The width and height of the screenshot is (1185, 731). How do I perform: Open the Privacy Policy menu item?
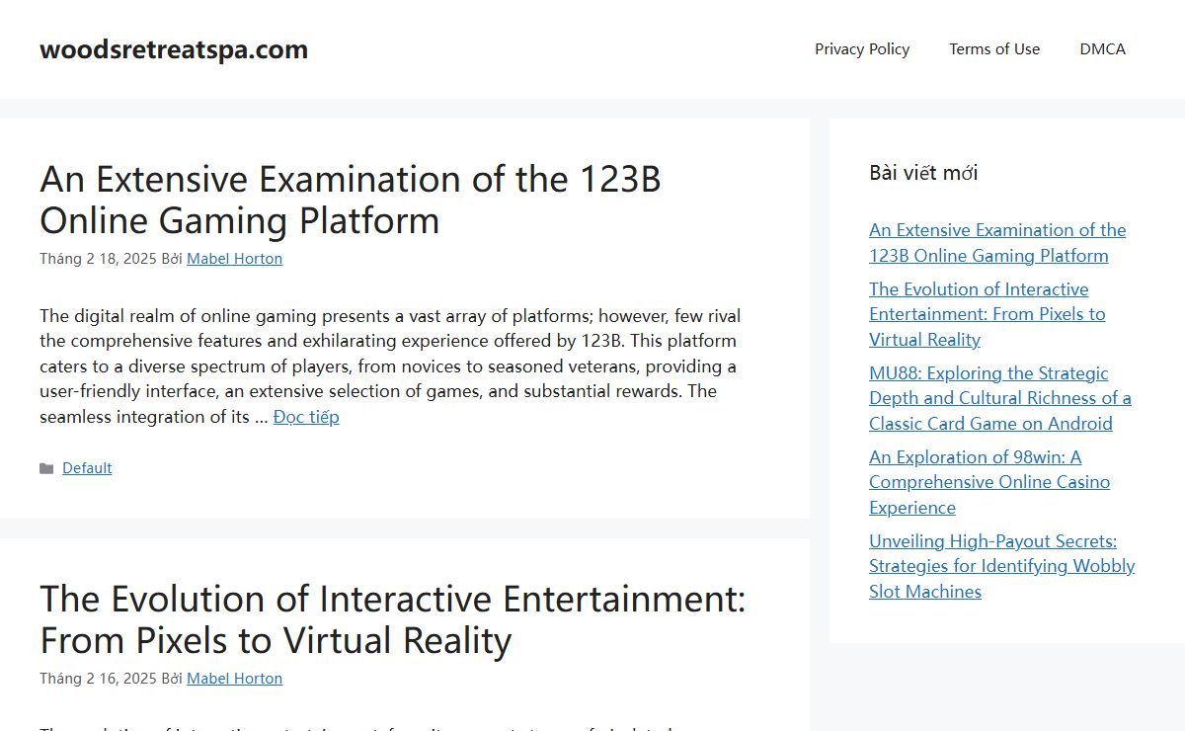[861, 49]
